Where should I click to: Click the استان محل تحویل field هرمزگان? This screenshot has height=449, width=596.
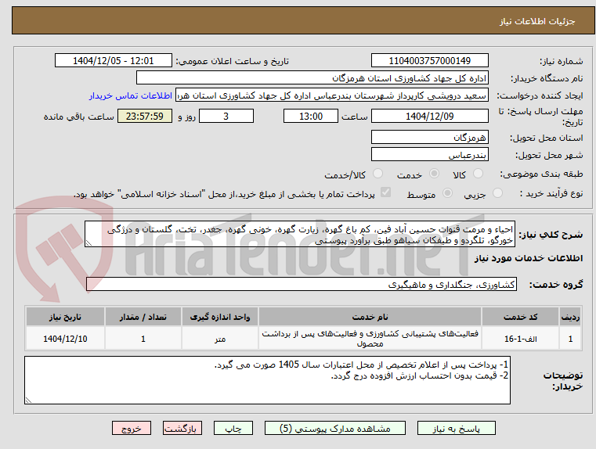click(x=429, y=138)
